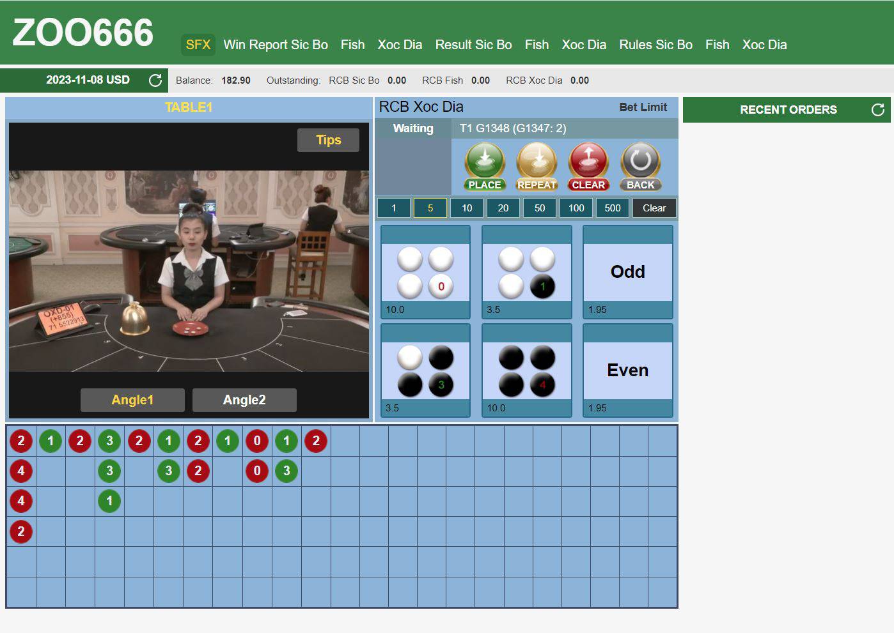Choose chip value 20
This screenshot has height=633, width=894.
coord(503,208)
